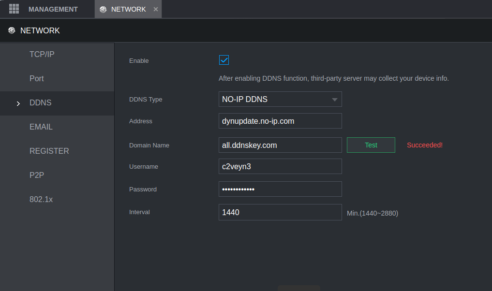Screen dimensions: 492x291
Task: Click the Address input field
Action: click(x=280, y=121)
